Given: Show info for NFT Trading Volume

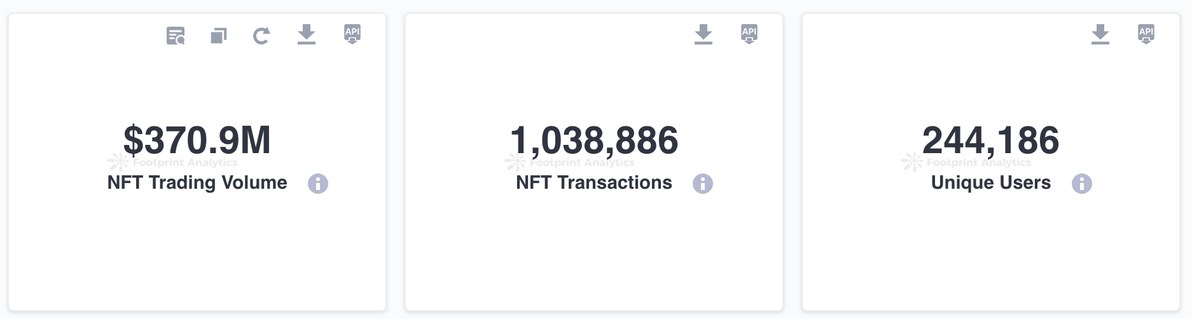Looking at the screenshot, I should [x=318, y=184].
